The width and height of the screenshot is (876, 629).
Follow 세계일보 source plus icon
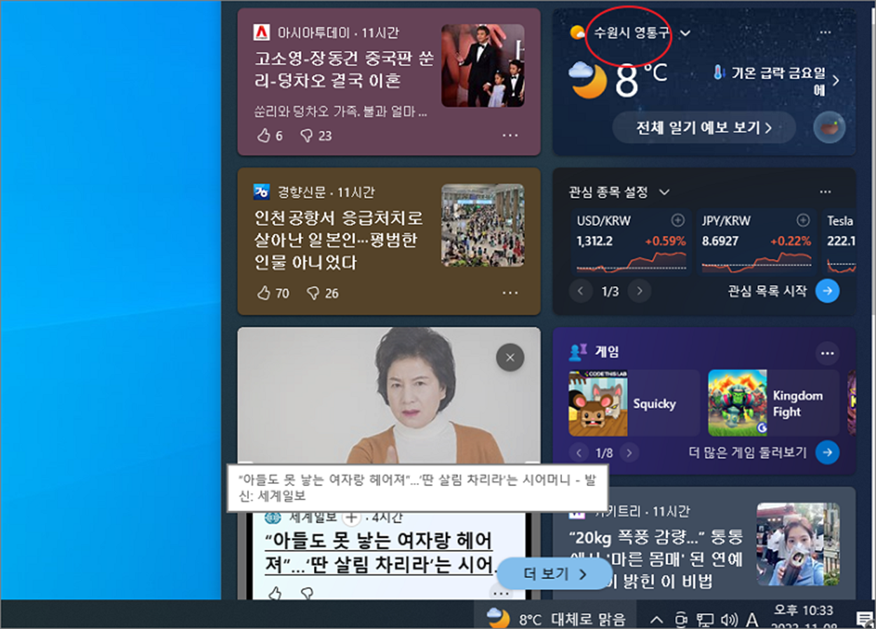tap(351, 518)
